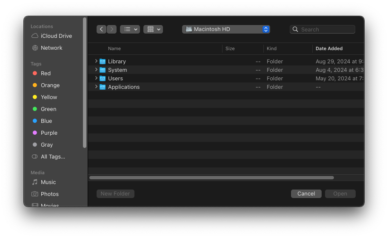Choose the Yellow tag
388x238 pixels.
(x=45, y=97)
